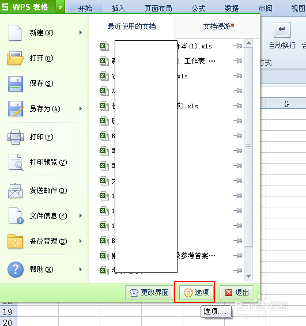Pin the recent document ending 参考答案

pos(237,255)
